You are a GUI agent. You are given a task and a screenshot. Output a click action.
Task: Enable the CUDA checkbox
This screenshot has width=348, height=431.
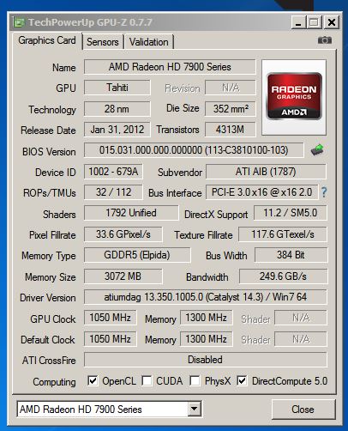(147, 380)
